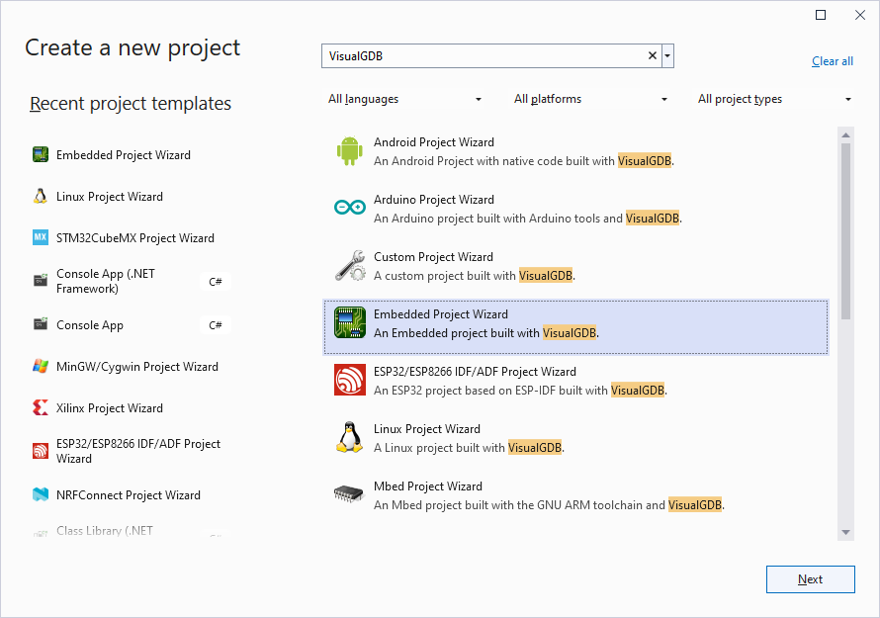The image size is (880, 618).
Task: Select Linux Project Wizard title in results
Action: (x=427, y=428)
